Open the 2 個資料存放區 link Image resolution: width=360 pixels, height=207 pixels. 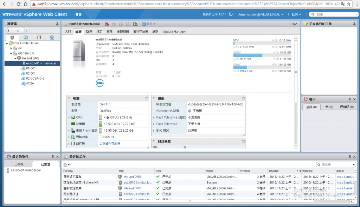point(110,144)
